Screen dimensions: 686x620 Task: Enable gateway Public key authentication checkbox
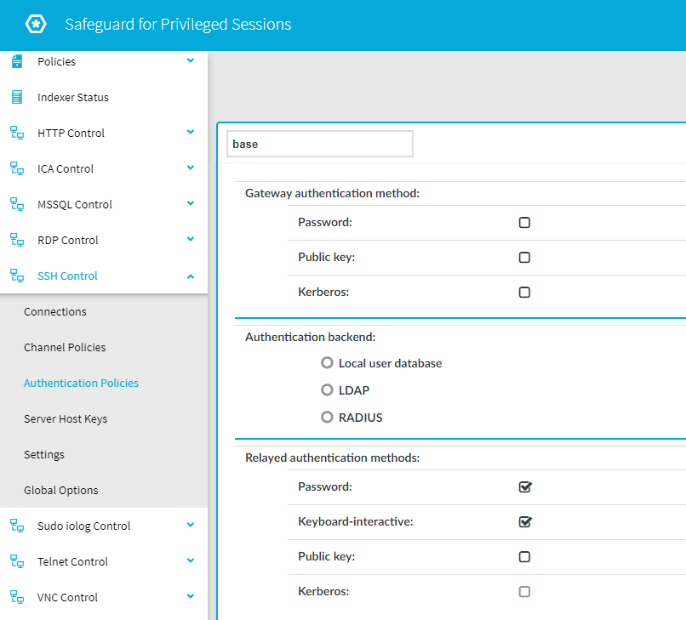pos(524,258)
